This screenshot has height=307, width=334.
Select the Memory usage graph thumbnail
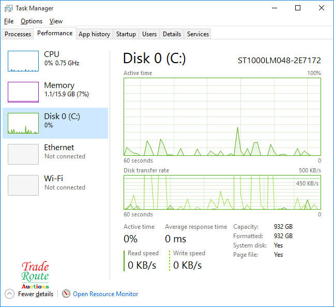click(23, 92)
